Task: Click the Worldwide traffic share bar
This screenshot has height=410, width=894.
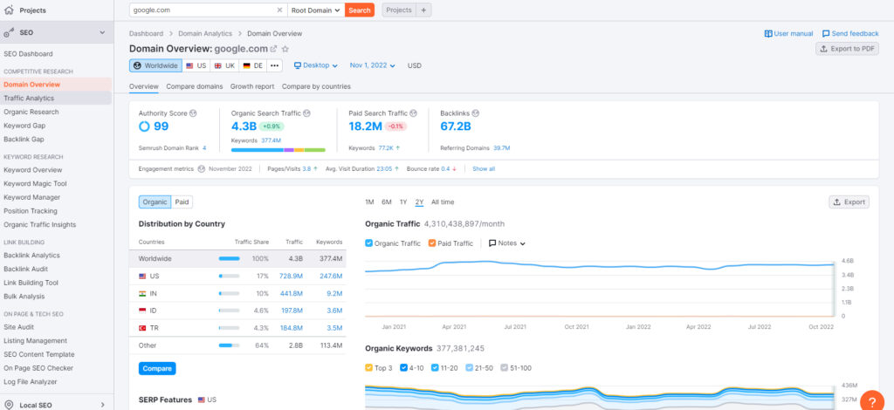Action: (x=230, y=258)
